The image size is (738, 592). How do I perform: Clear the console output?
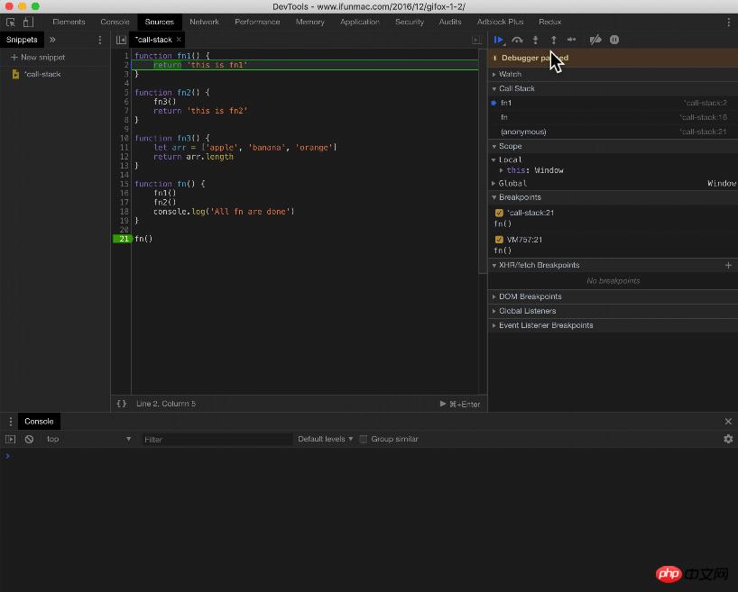[x=29, y=439]
